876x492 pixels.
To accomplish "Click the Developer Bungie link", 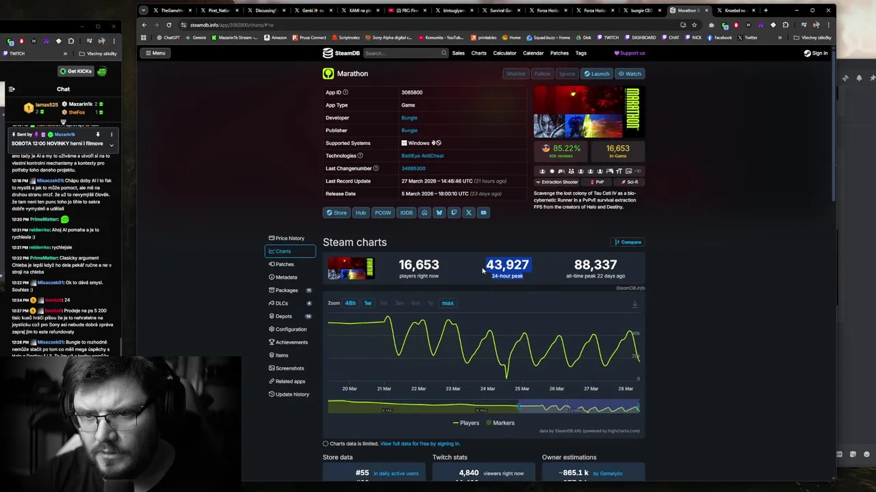I will pos(409,118).
